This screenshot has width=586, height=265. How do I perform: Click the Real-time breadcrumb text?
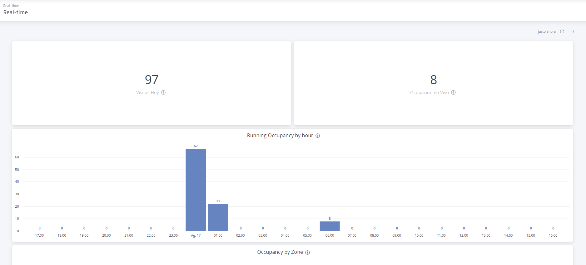coord(11,6)
